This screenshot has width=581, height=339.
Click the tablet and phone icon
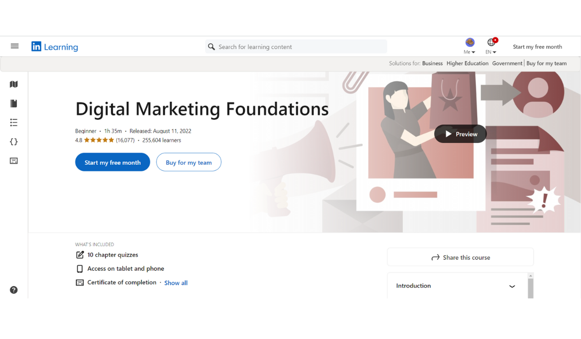click(x=80, y=269)
